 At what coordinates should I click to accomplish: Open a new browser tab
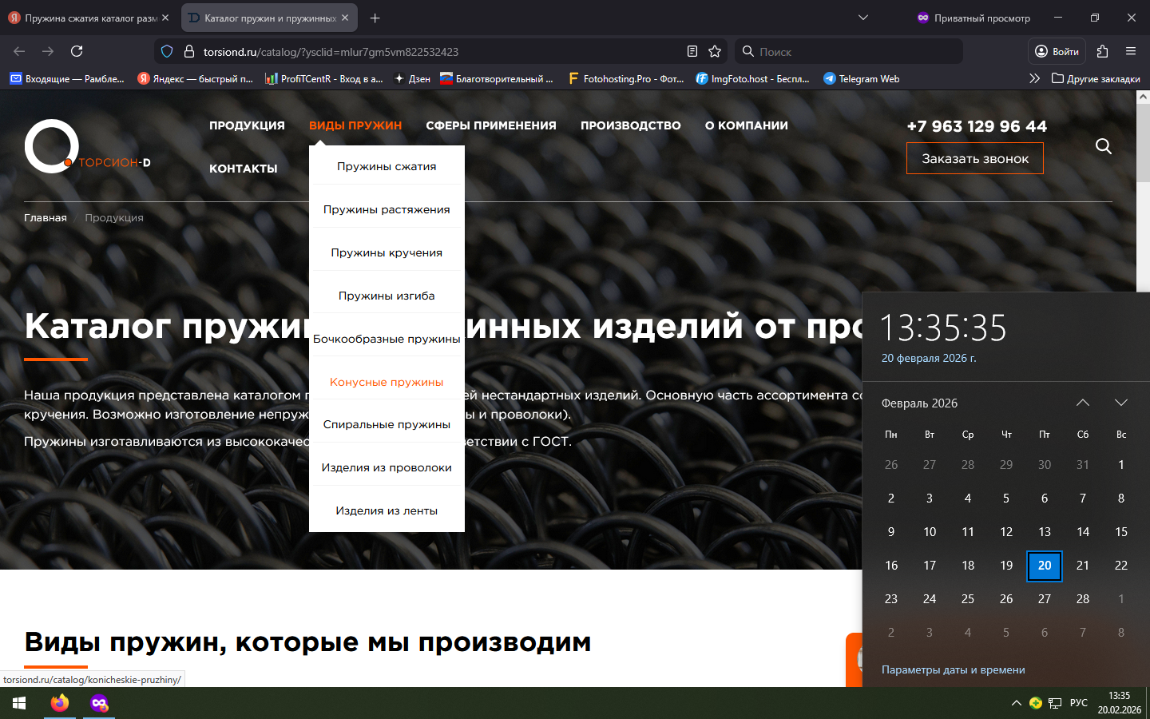click(375, 18)
